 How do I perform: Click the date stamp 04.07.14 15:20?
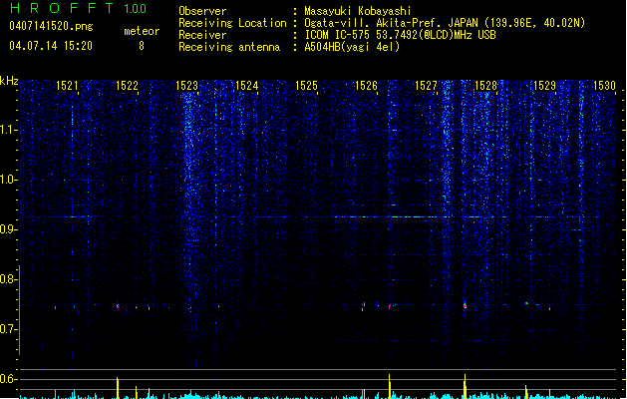51,46
